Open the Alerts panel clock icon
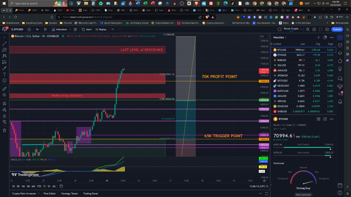The height and width of the screenshot is (197, 351). point(340,45)
